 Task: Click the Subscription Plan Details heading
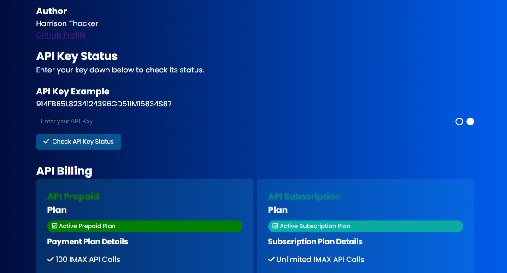click(315, 242)
